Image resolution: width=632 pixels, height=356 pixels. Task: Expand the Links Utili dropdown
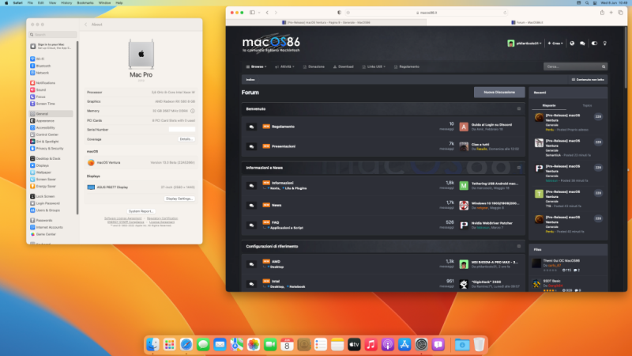374,66
